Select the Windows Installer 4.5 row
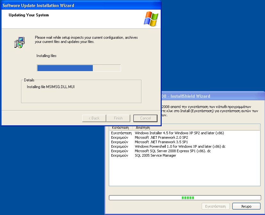This screenshot has width=265, height=215. point(185,133)
